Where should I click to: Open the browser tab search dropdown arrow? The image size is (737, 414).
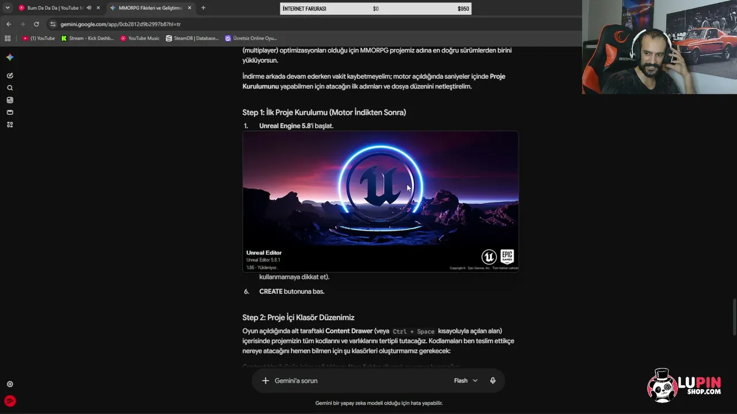(x=7, y=8)
